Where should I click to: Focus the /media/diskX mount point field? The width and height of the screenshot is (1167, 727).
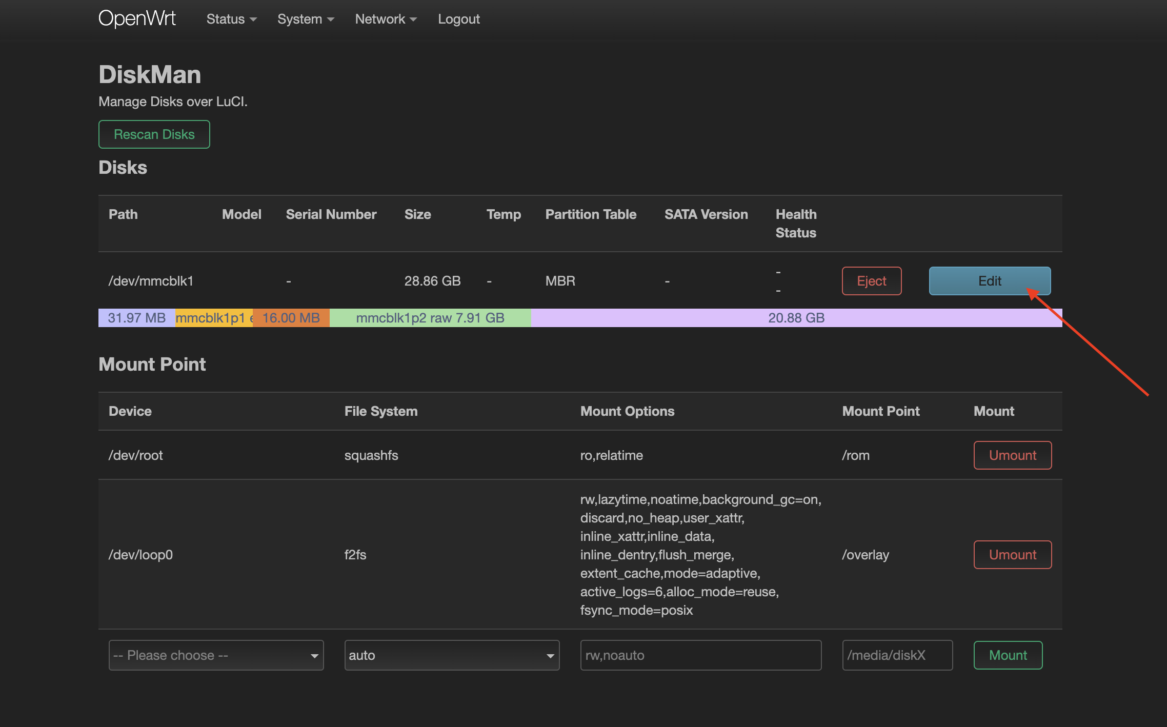[x=897, y=655]
